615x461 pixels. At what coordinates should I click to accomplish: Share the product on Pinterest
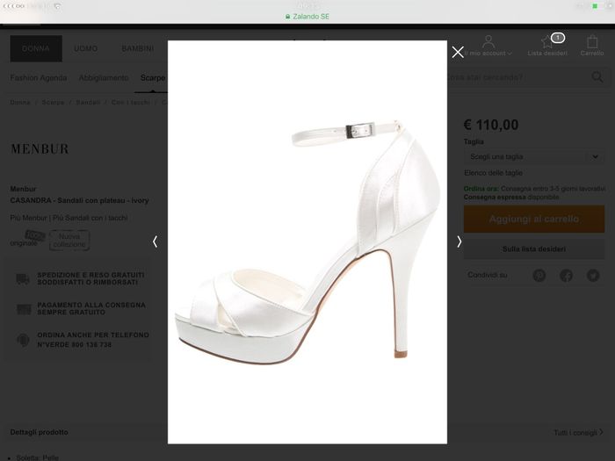pos(539,276)
